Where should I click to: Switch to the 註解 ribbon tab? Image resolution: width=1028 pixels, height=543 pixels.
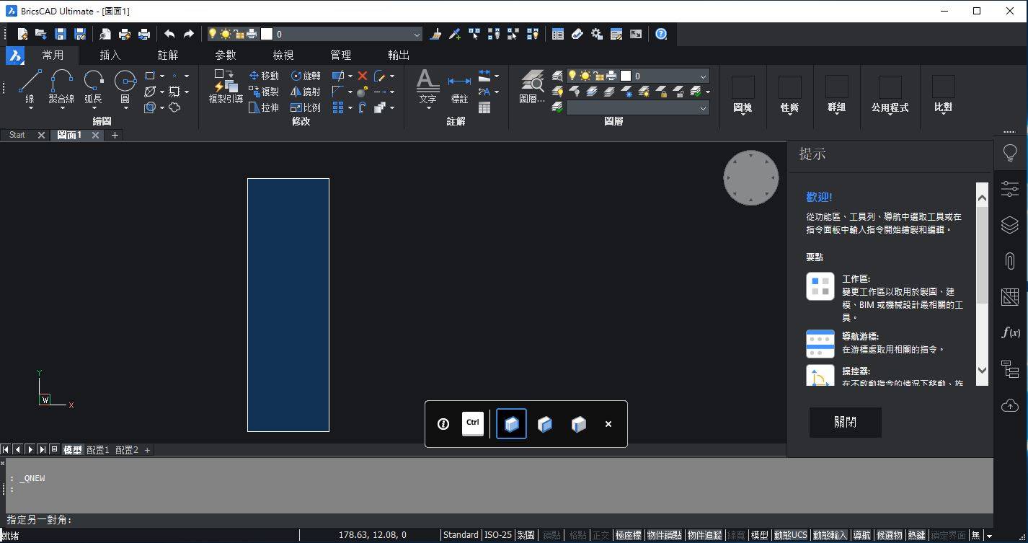pos(168,55)
